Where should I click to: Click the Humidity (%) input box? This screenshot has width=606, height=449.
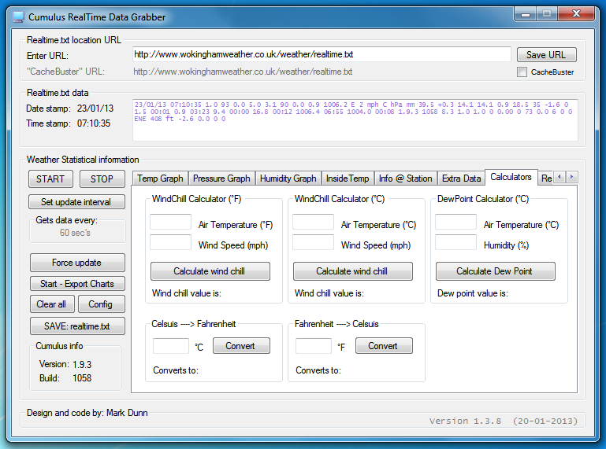pos(455,243)
